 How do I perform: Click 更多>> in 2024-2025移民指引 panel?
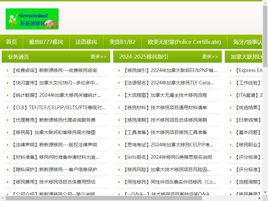click(210, 57)
